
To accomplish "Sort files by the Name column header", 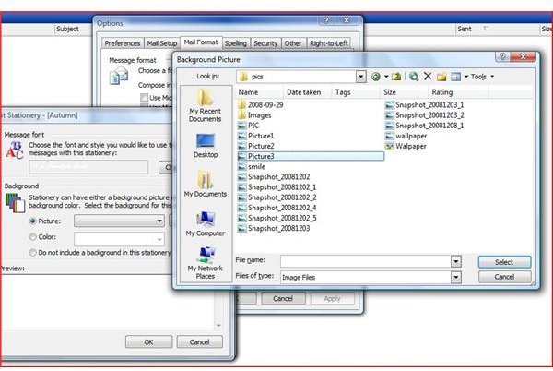I will pos(259,92).
